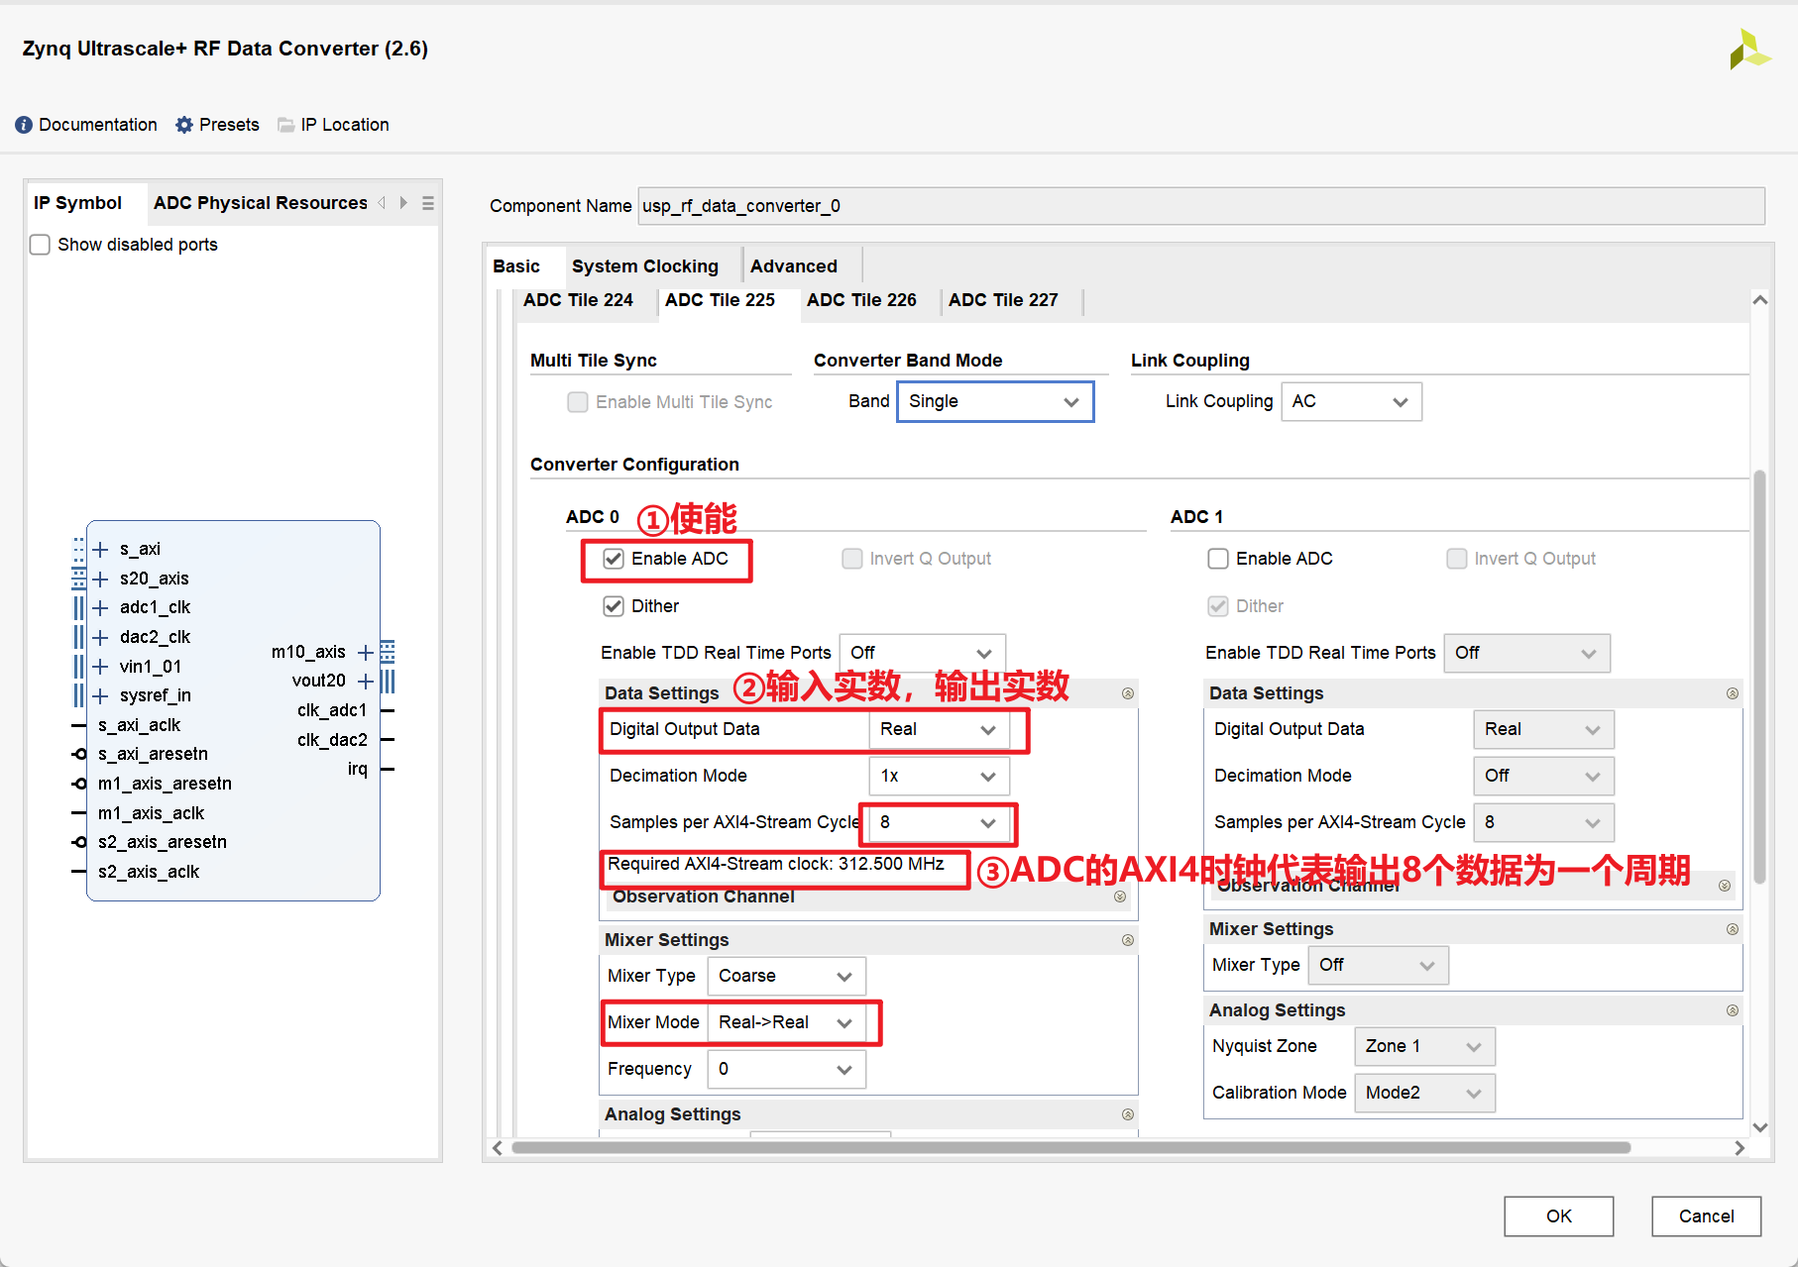Switch to ADC Tile 224 tab
The image size is (1798, 1267).
(x=579, y=300)
